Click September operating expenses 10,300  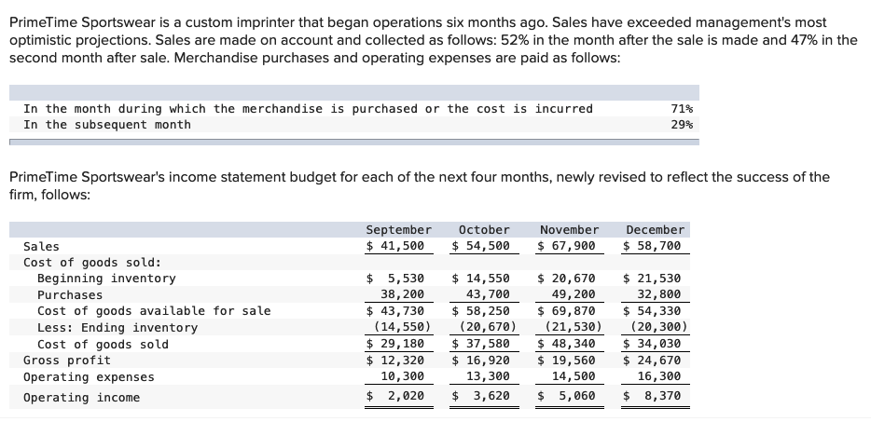point(402,376)
